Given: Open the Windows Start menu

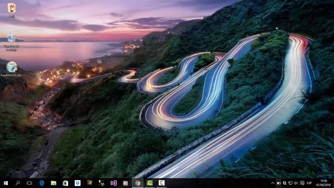Looking at the screenshot, I should coord(6,183).
